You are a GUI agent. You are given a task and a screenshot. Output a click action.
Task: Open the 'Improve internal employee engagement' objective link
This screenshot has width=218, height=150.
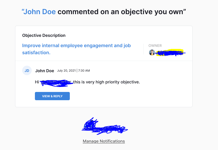[x=77, y=49]
